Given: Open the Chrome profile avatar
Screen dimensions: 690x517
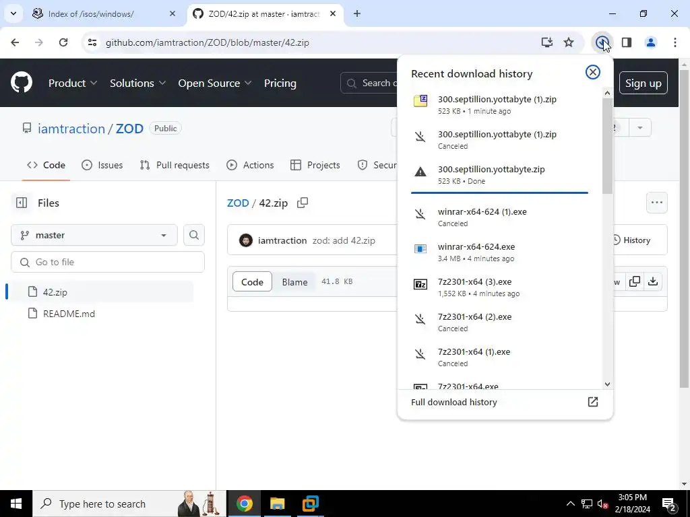Looking at the screenshot, I should (x=650, y=42).
